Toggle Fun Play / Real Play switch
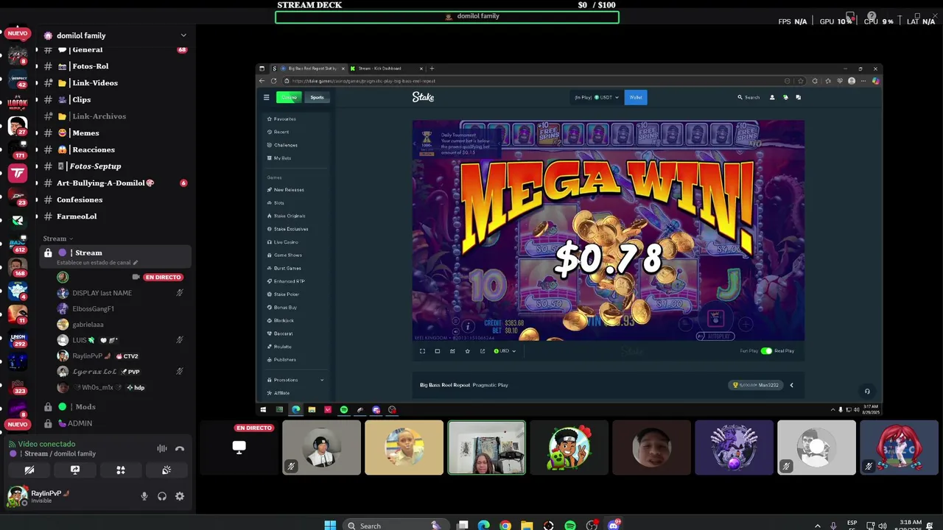 click(x=766, y=351)
